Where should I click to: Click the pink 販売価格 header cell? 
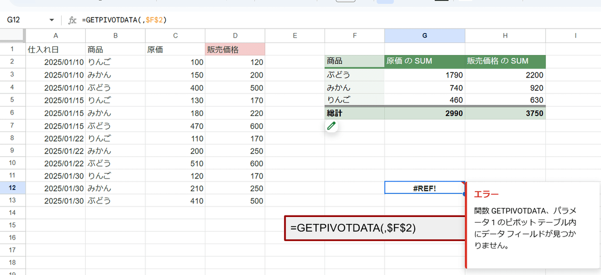pos(235,49)
